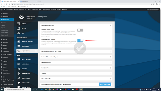
Task: Open SEO menu in sidebar
Action: tap(4, 77)
